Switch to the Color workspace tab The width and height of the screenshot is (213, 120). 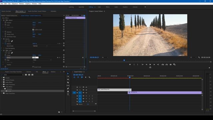(99, 7)
